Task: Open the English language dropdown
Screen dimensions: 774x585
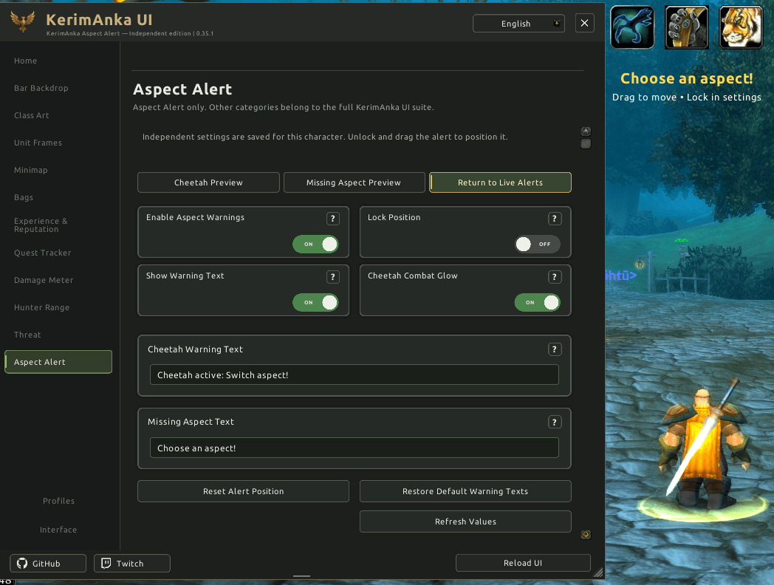Action: [518, 24]
